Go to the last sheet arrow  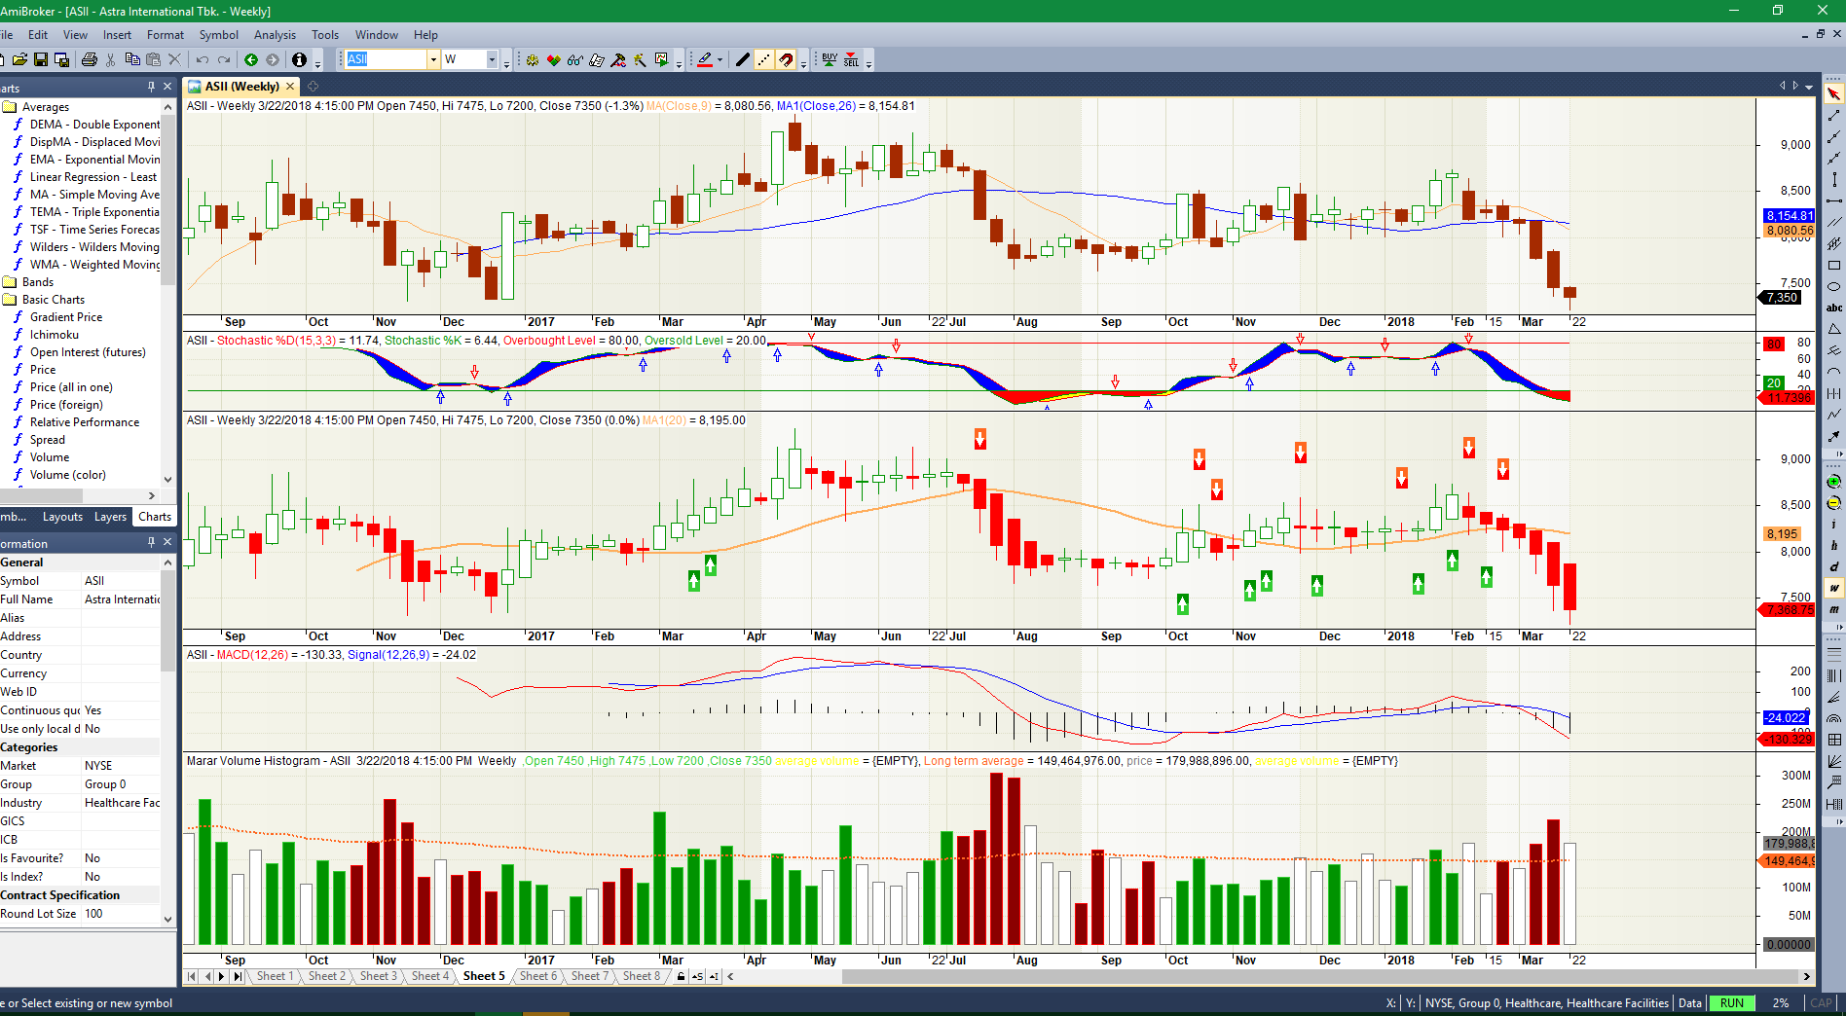click(238, 976)
